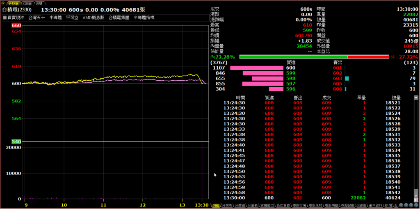Click the red 外盤 portion of ratio bar

(x=368, y=57)
